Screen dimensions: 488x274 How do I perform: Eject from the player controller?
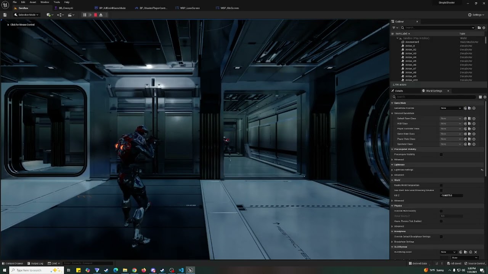(101, 15)
